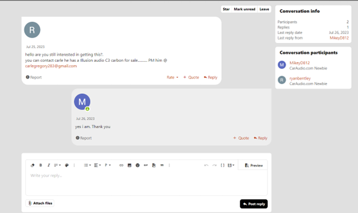Open MikeyD812 profile in participants list
Viewport: 358px width, 213px height.
point(299,62)
